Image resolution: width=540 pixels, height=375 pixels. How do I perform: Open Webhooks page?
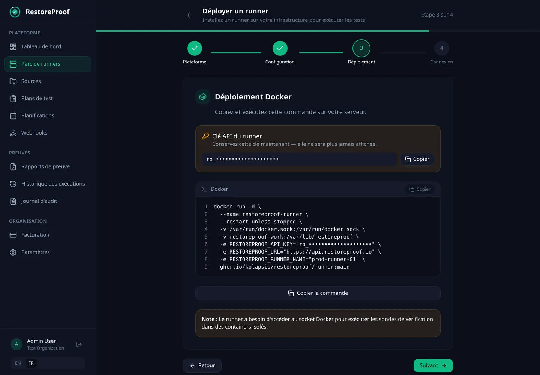pyautogui.click(x=48, y=133)
